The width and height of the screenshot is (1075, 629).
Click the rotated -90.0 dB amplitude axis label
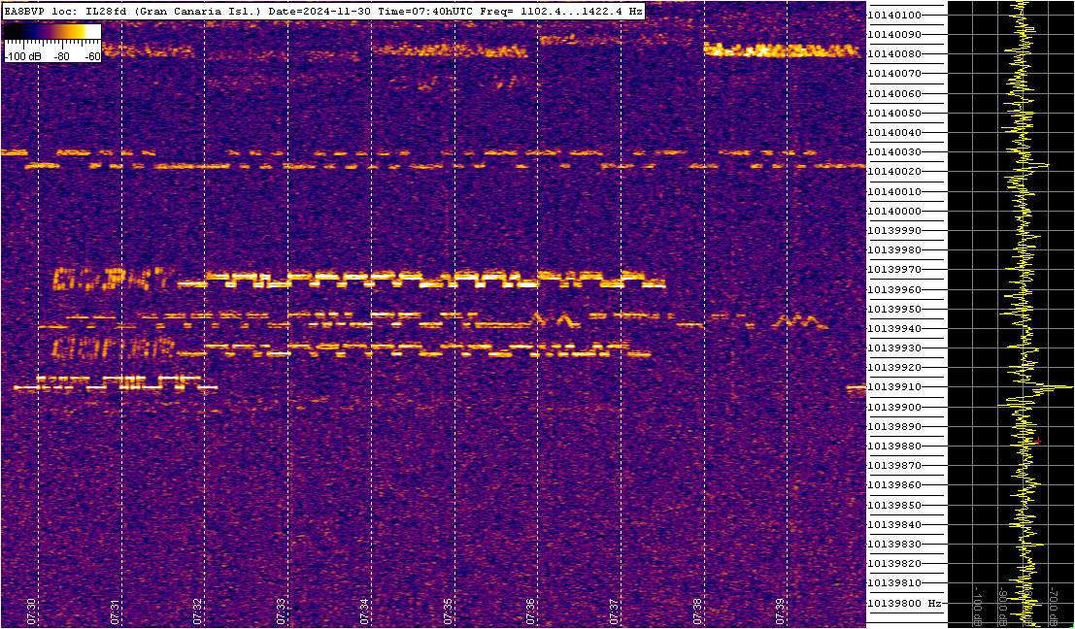point(1003,607)
